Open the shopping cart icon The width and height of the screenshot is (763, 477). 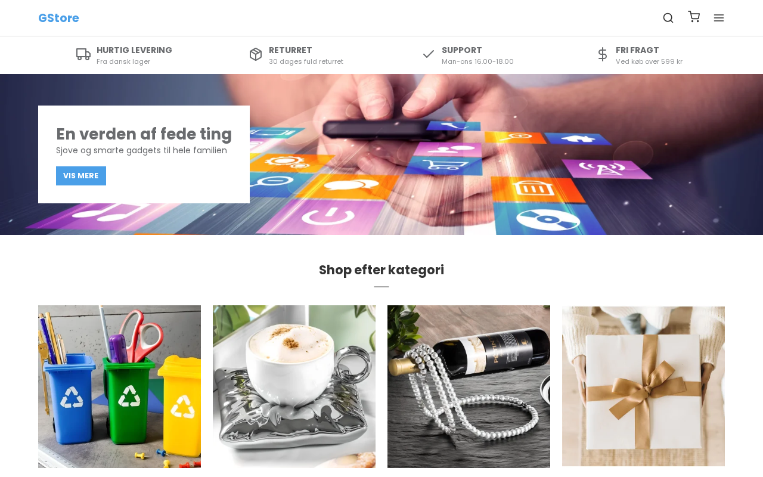tap(694, 17)
